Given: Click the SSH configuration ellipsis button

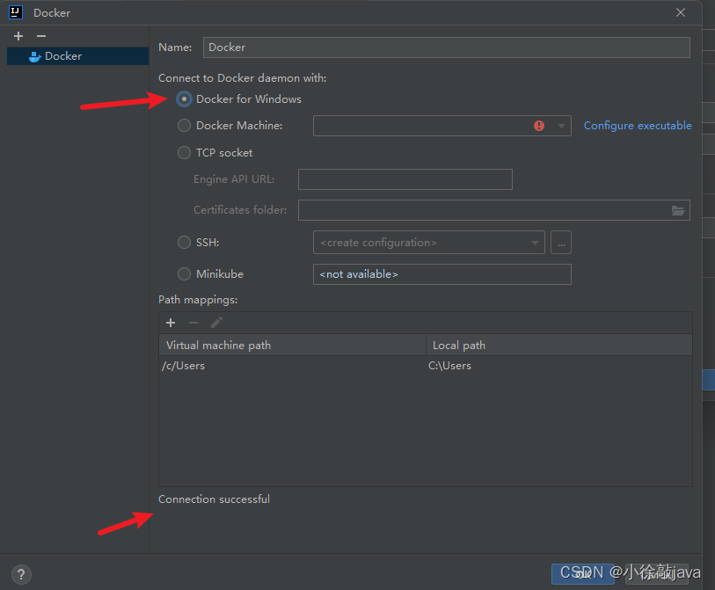Looking at the screenshot, I should coord(561,243).
